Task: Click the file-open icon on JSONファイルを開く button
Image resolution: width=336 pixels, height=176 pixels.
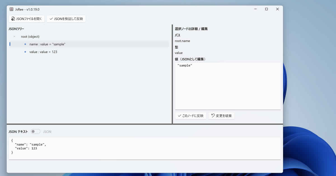Action: click(x=13, y=18)
